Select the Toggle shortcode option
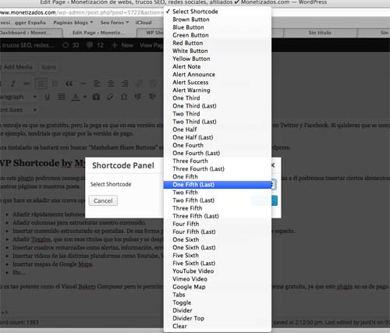Image resolution: width=390 pixels, height=333 pixels. (218, 303)
